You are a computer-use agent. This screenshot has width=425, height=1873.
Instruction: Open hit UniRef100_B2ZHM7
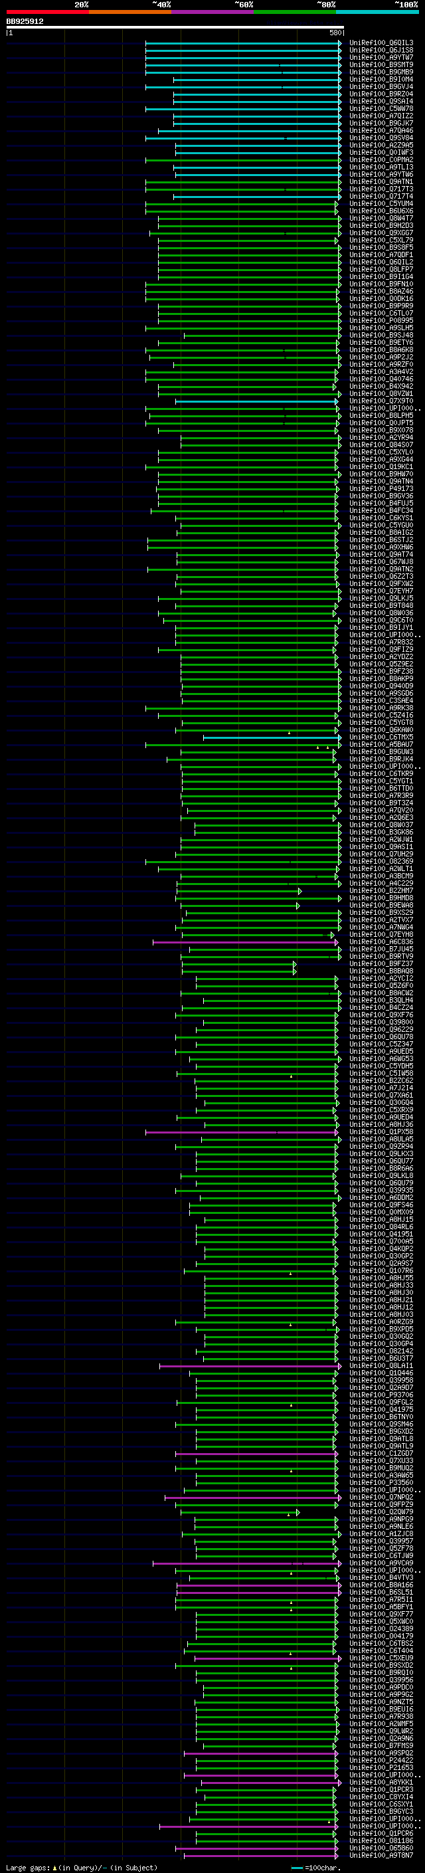pyautogui.click(x=381, y=892)
